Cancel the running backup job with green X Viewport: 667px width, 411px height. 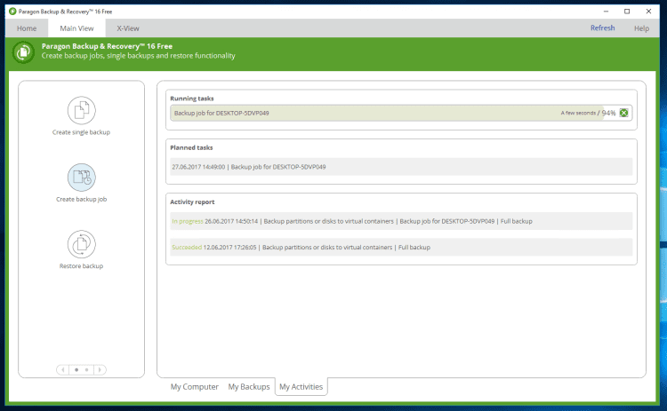pos(623,113)
